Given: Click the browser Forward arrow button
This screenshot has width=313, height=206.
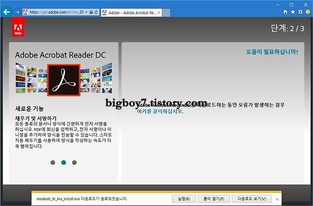Looking at the screenshot, I should click(x=17, y=12).
